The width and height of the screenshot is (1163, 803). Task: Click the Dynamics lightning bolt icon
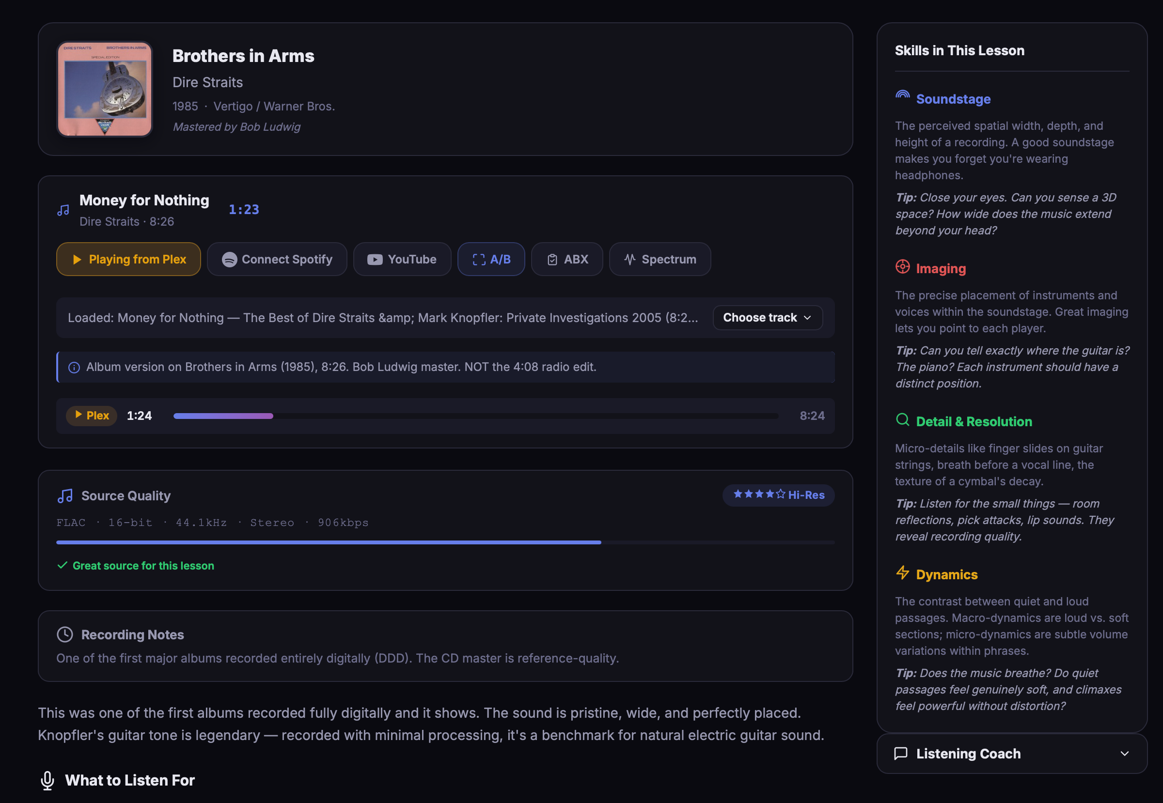pos(903,572)
